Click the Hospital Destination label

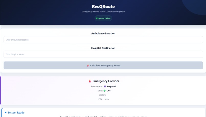click(103, 48)
